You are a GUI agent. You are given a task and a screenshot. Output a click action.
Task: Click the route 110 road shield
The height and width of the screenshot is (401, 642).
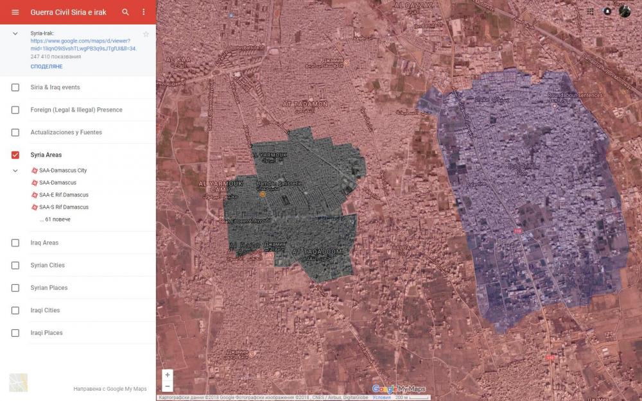point(517,231)
